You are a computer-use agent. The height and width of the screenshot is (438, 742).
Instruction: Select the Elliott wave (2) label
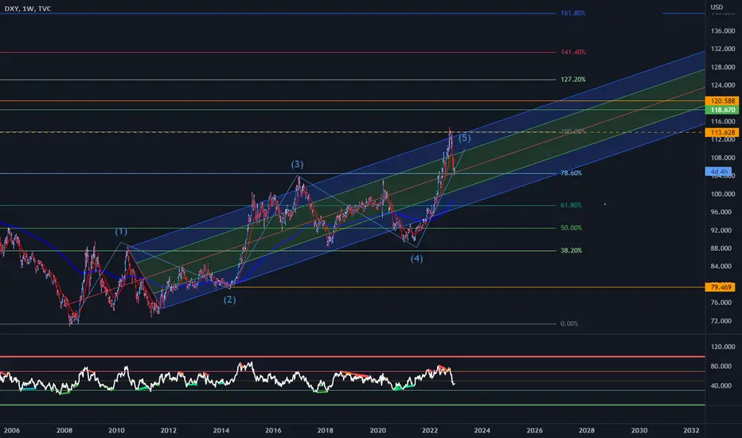click(229, 299)
